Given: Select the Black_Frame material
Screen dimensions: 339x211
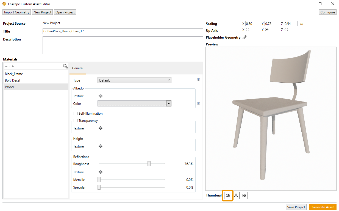Looking at the screenshot, I should point(14,74).
